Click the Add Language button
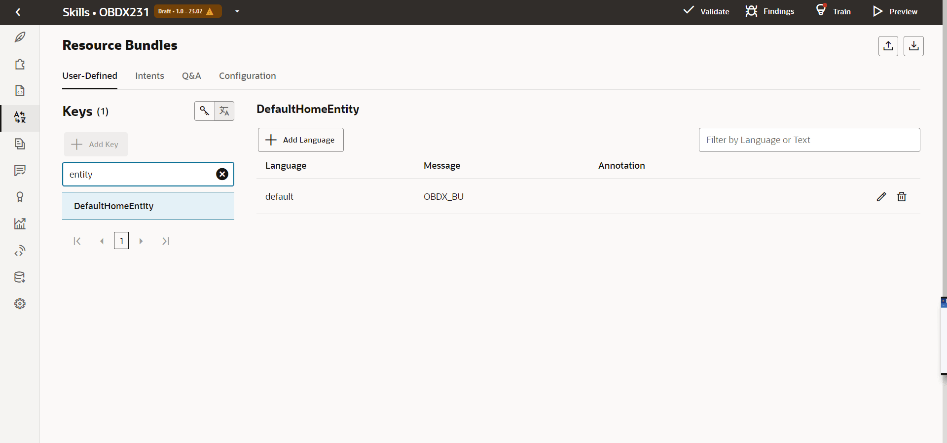Image resolution: width=947 pixels, height=443 pixels. 300,140
